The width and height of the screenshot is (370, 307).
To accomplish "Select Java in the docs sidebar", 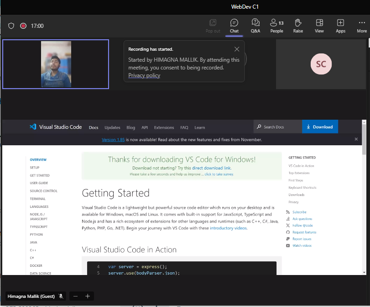I will [x=33, y=242].
